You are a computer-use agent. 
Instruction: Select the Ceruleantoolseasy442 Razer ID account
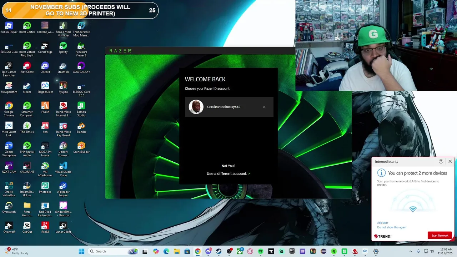[229, 107]
